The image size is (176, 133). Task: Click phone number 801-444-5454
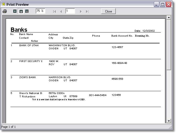(x=98, y=95)
